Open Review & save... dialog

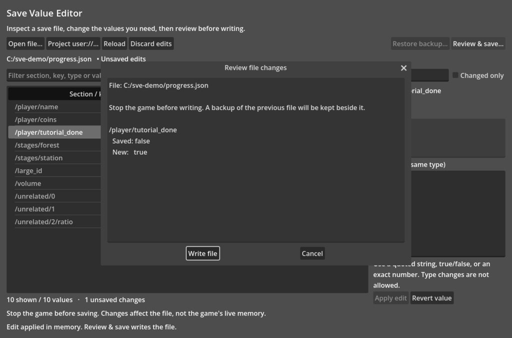478,43
